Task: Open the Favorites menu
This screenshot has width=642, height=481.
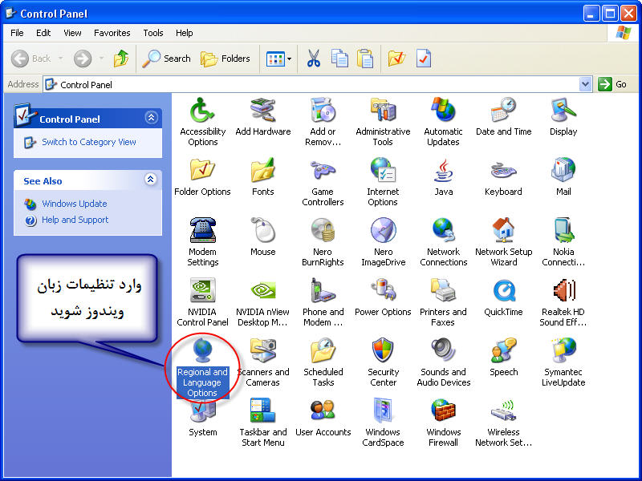Action: pos(112,33)
